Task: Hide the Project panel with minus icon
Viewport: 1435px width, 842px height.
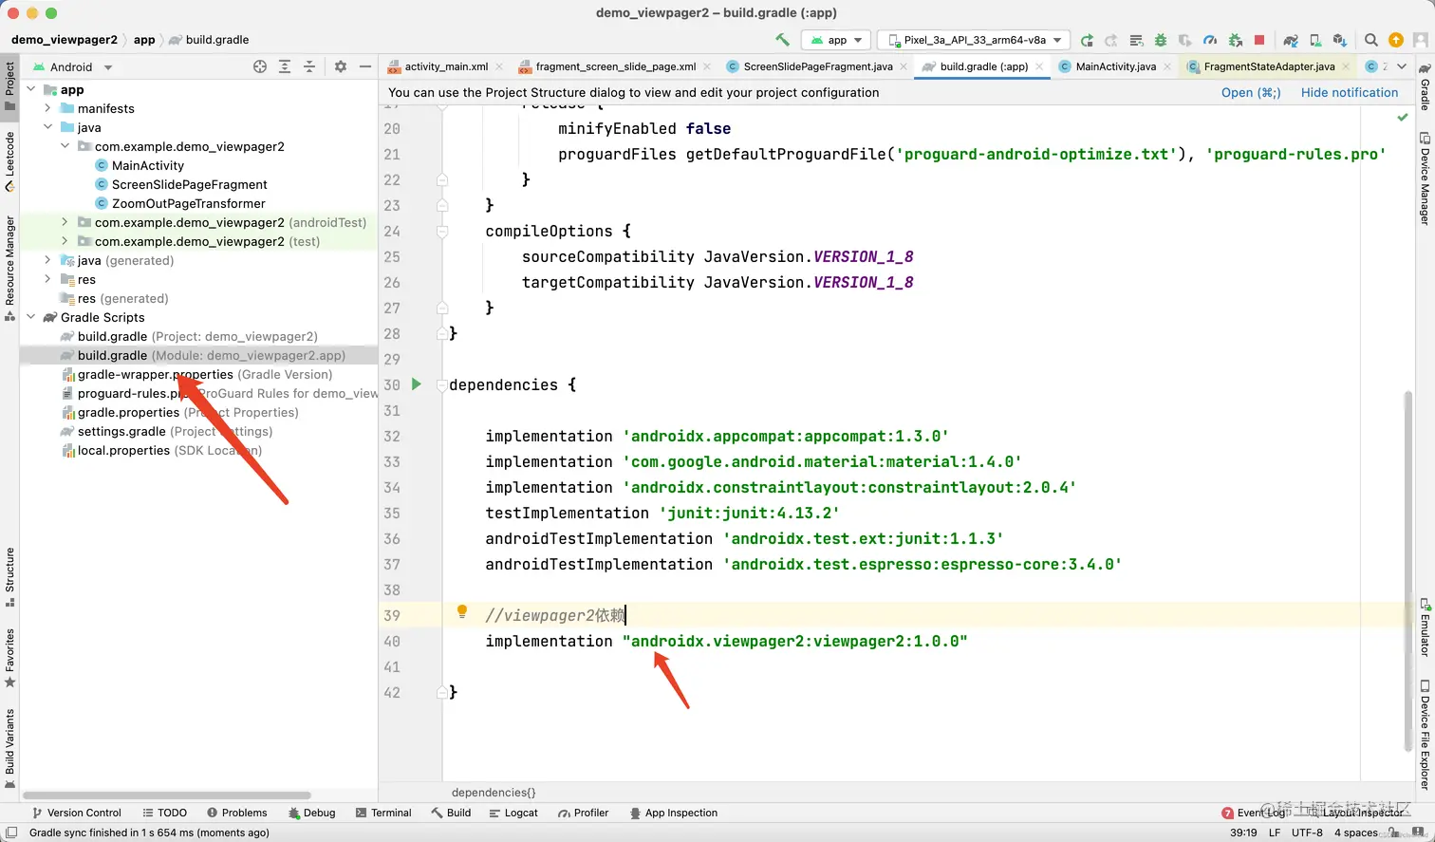Action: click(365, 66)
